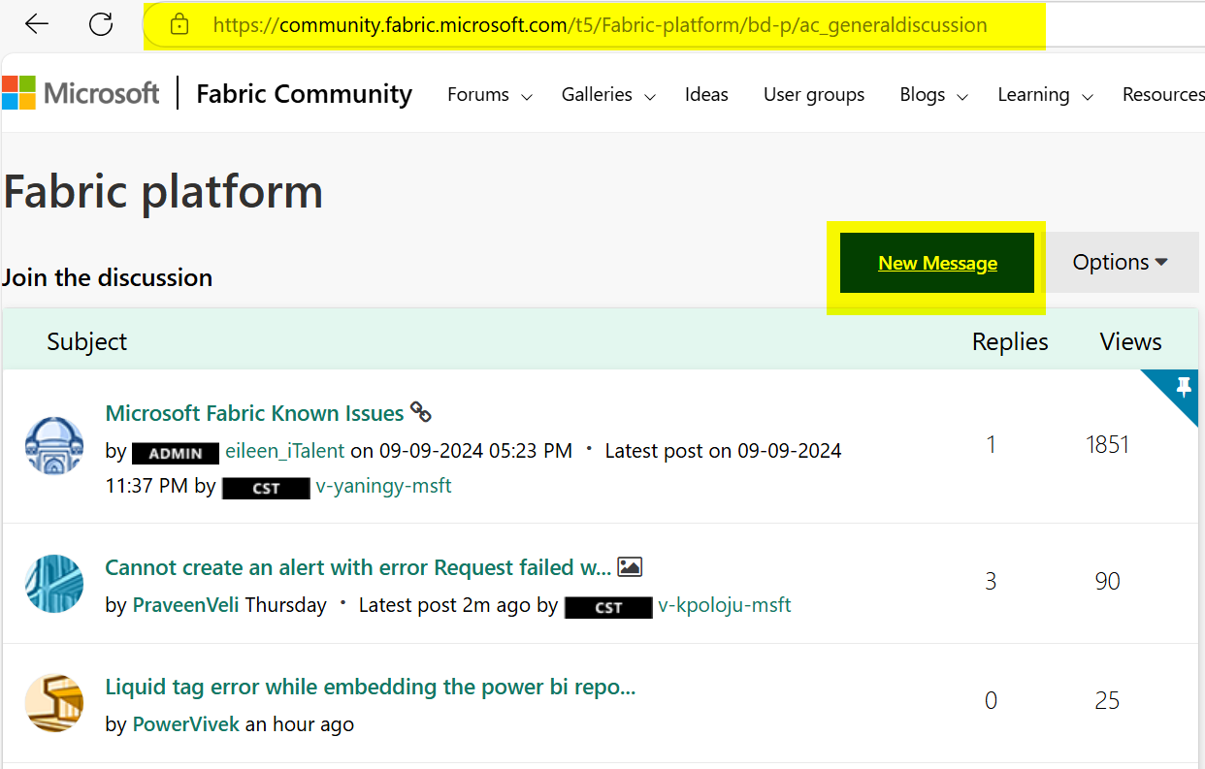The image size is (1205, 769).
Task: Click the ADMIN badge by eileen_iTalent
Action: click(176, 453)
